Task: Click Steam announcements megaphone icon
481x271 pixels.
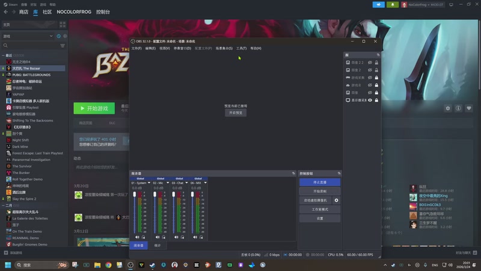Action: tap(379, 5)
